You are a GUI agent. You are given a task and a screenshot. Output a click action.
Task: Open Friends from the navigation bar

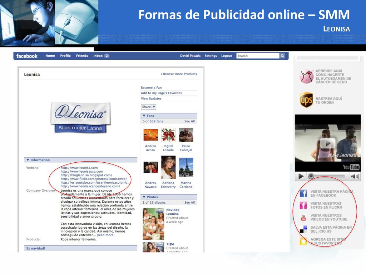click(x=82, y=56)
